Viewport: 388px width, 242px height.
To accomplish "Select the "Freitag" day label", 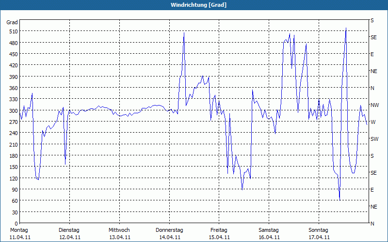I will pos(219,230).
